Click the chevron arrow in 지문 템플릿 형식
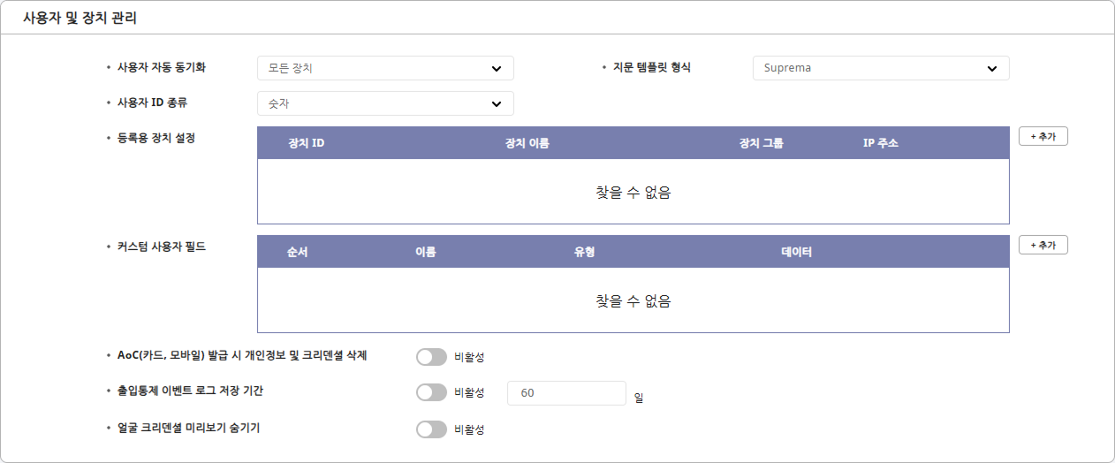The width and height of the screenshot is (1115, 463). point(991,68)
